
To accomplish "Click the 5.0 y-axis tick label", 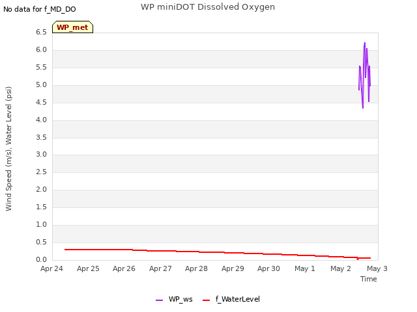I will point(42,85).
